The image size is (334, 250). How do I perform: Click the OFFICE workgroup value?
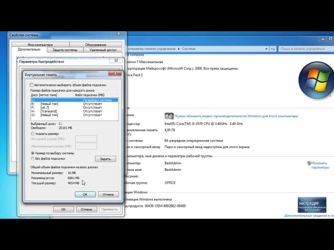pyautogui.click(x=170, y=183)
